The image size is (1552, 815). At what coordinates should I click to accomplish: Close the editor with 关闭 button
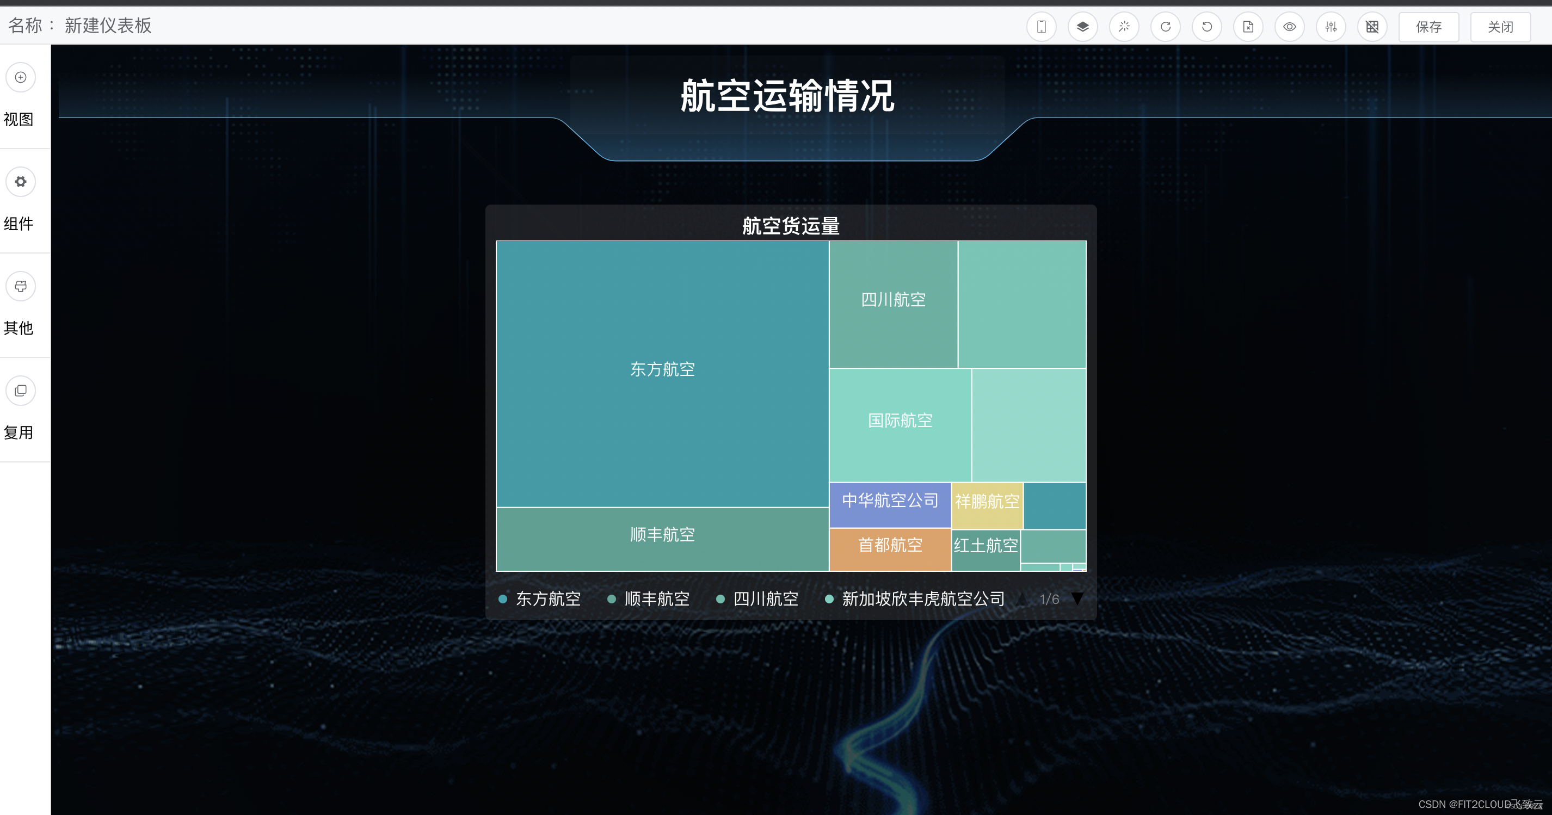click(x=1500, y=27)
